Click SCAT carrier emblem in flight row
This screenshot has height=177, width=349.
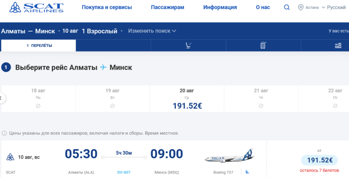(x=10, y=157)
